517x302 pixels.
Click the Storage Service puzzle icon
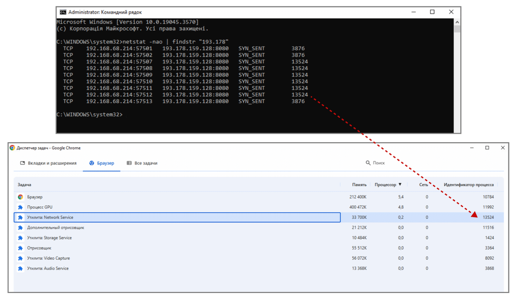point(20,238)
